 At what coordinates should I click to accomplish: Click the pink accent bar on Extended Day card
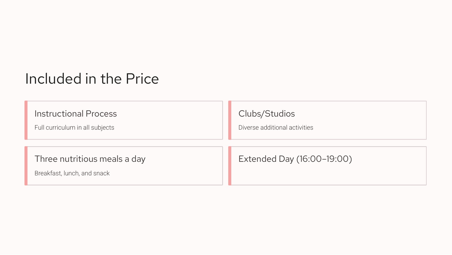tap(230, 166)
